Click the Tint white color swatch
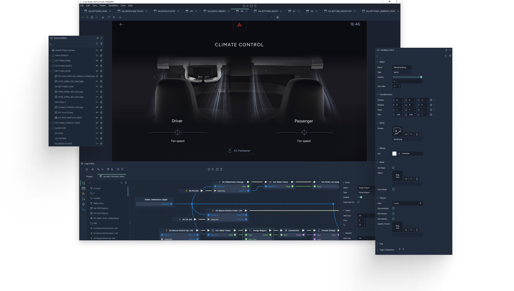 (x=394, y=154)
